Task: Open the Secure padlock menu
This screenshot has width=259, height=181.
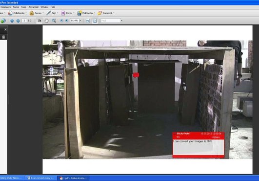Action: tap(37, 13)
